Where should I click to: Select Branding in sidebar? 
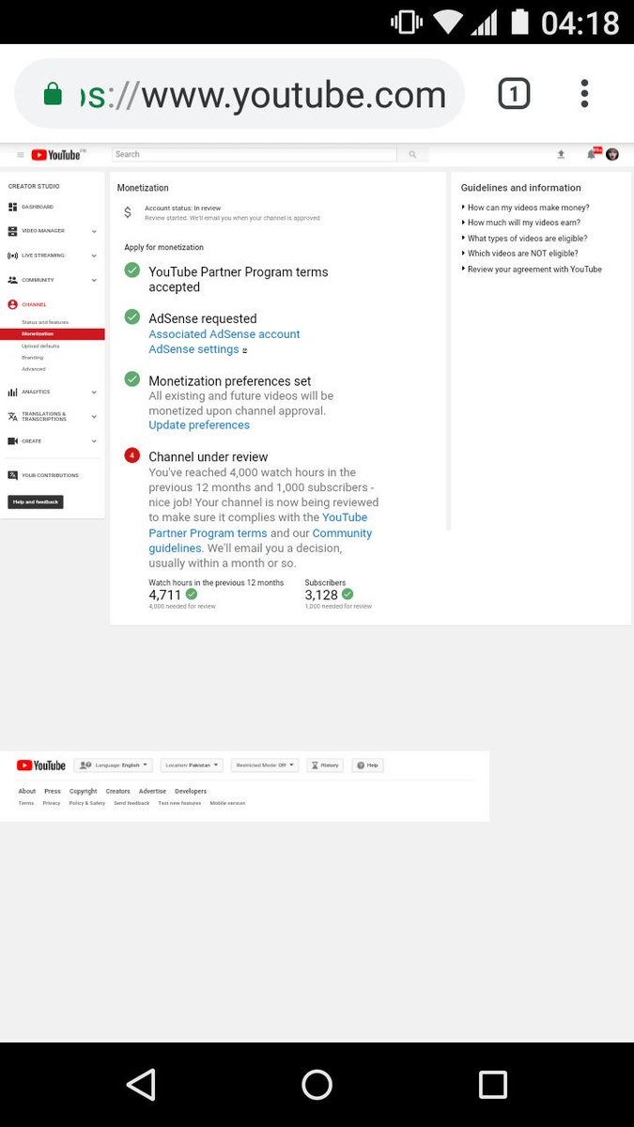[33, 358]
